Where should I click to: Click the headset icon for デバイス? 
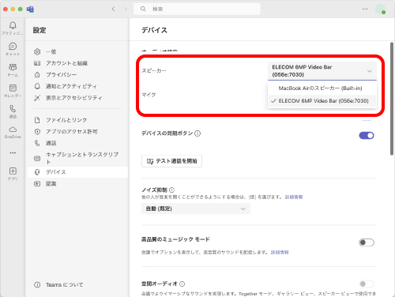pyautogui.click(x=37, y=172)
